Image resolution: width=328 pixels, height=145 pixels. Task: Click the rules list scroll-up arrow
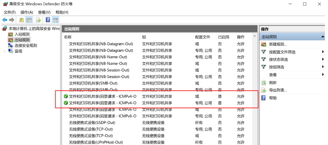click(x=254, y=36)
